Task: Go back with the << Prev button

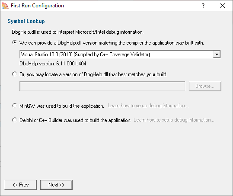Action: 20,185
